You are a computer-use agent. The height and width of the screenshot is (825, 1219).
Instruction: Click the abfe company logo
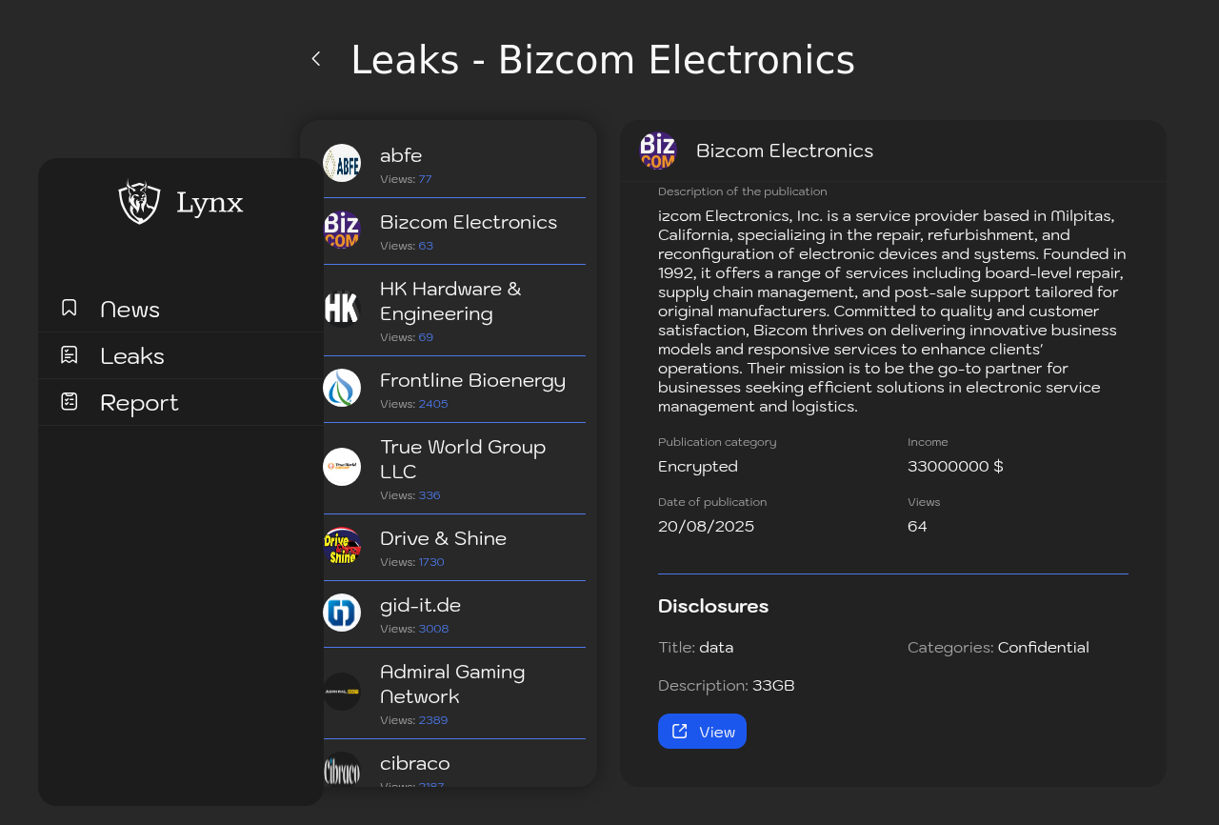[342, 163]
